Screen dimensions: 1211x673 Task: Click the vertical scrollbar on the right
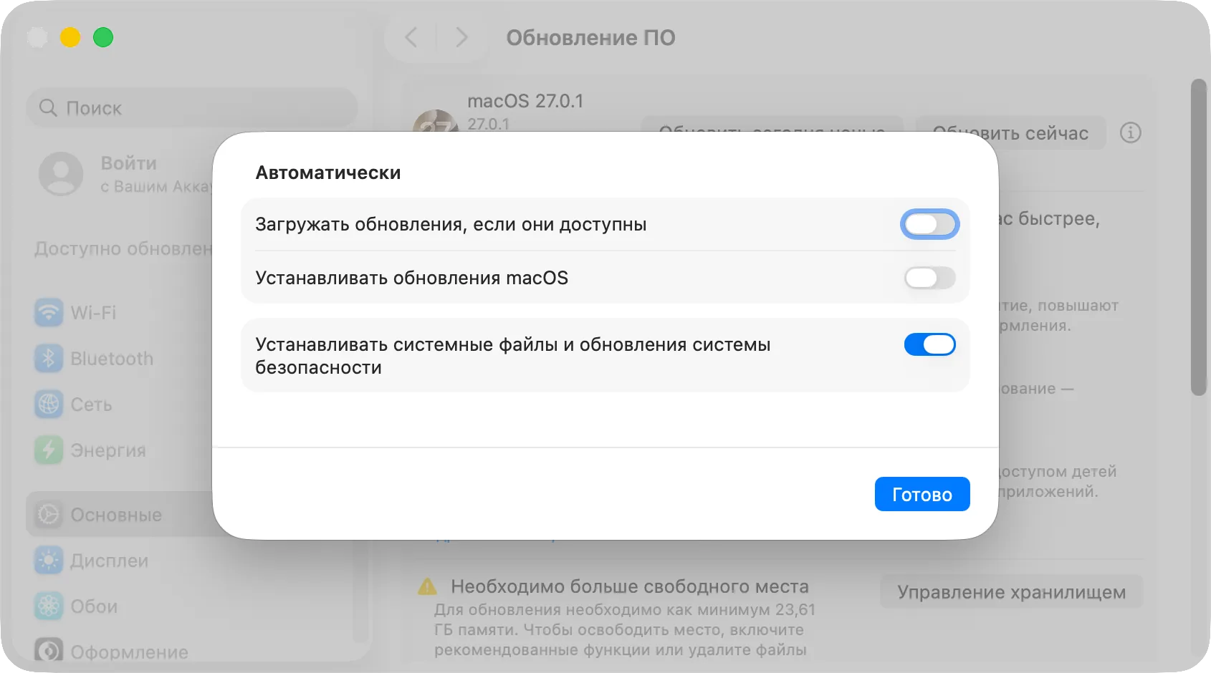1199,236
